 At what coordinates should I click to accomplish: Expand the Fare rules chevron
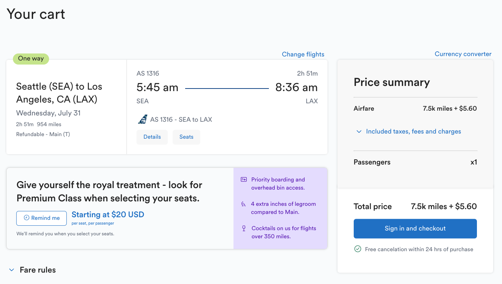click(x=12, y=270)
